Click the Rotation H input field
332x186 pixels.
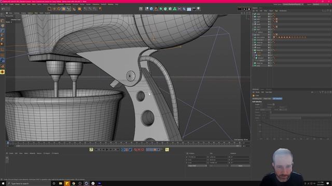pyautogui.click(x=240, y=157)
